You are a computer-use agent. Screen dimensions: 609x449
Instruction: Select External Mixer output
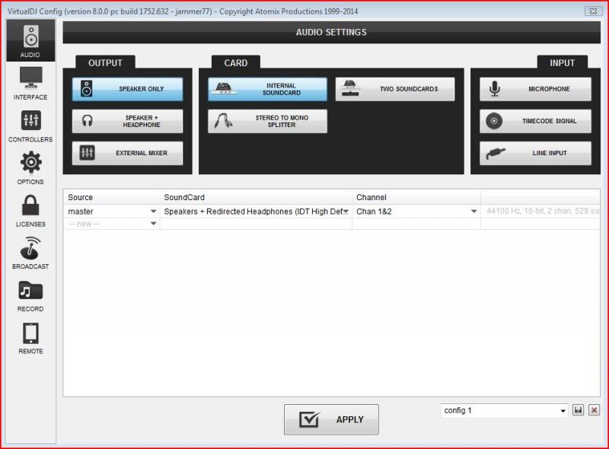127,153
